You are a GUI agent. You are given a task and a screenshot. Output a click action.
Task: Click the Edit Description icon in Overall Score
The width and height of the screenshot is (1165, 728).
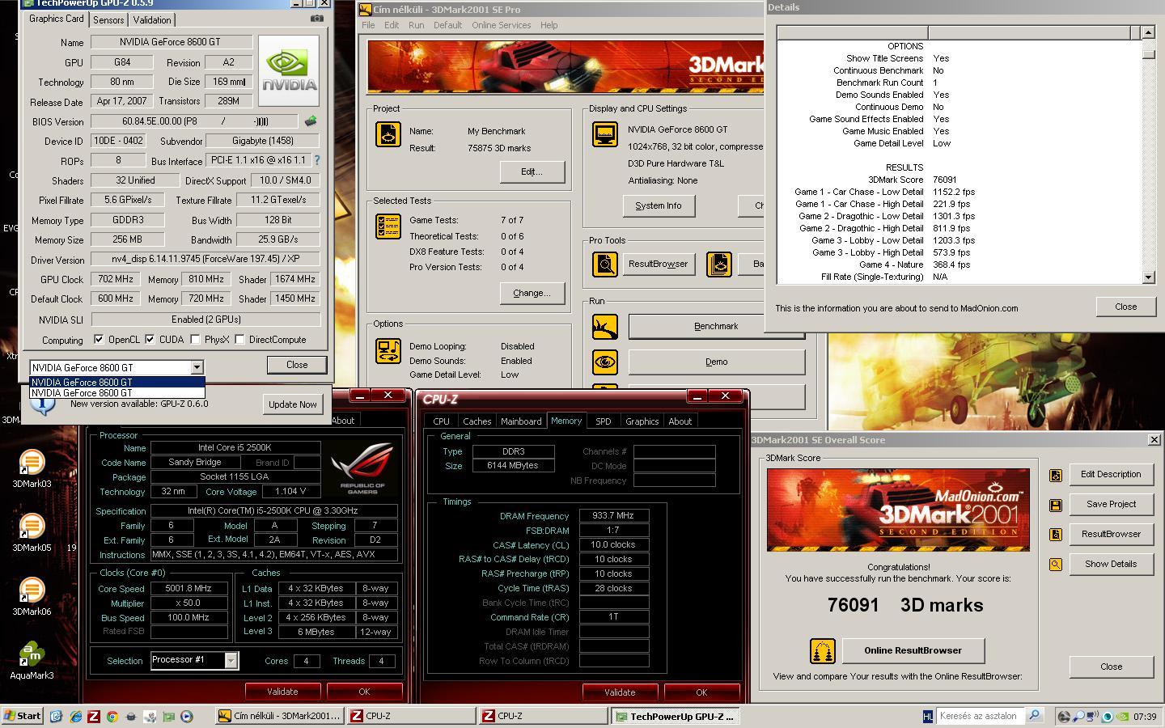1056,476
